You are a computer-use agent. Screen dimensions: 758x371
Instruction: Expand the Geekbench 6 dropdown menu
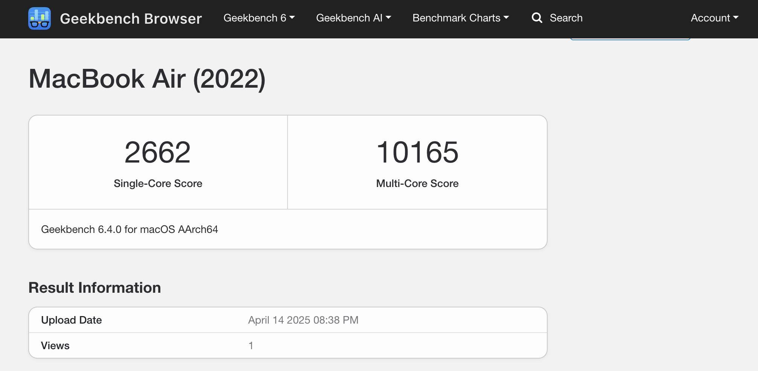click(x=259, y=18)
